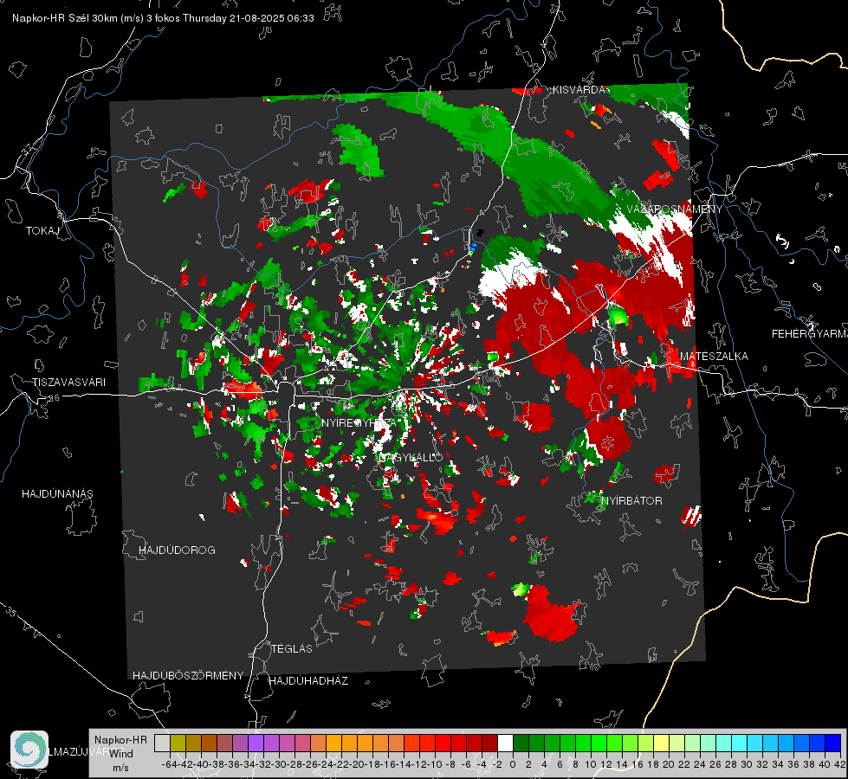Viewport: 848px width, 779px height.
Task: Click the -64 legend value
Action: tap(169, 764)
